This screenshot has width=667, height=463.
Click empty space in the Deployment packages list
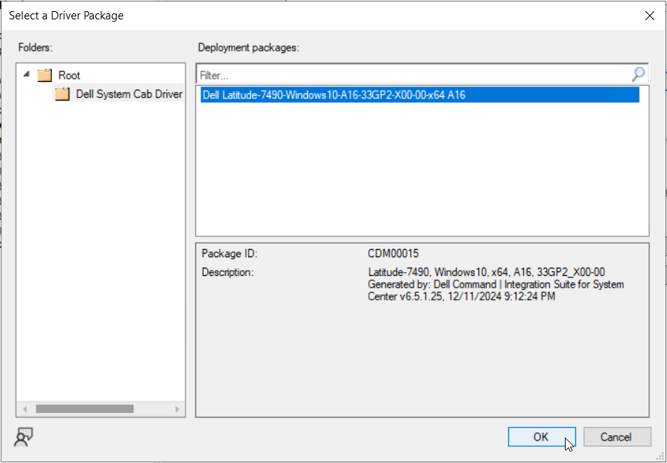[x=421, y=171]
